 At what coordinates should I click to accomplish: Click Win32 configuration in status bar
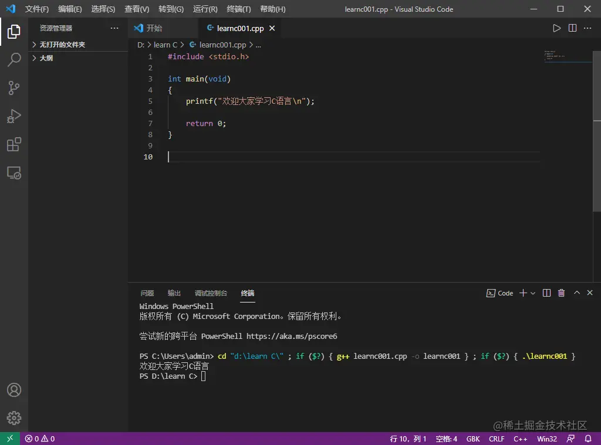tap(546, 439)
